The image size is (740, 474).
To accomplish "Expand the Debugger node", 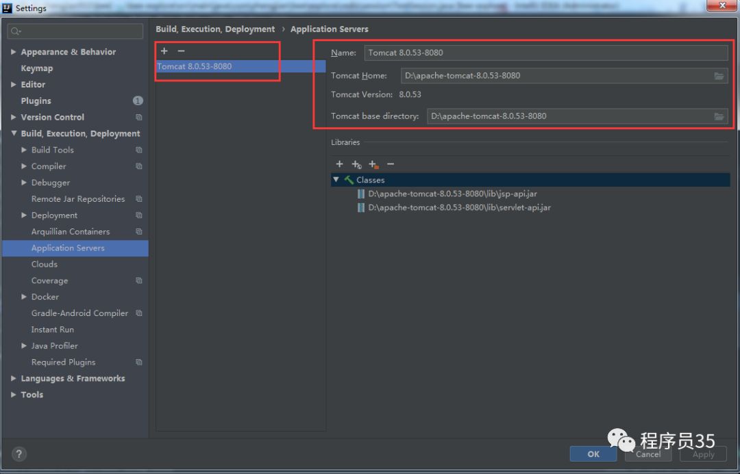I will pyautogui.click(x=23, y=183).
